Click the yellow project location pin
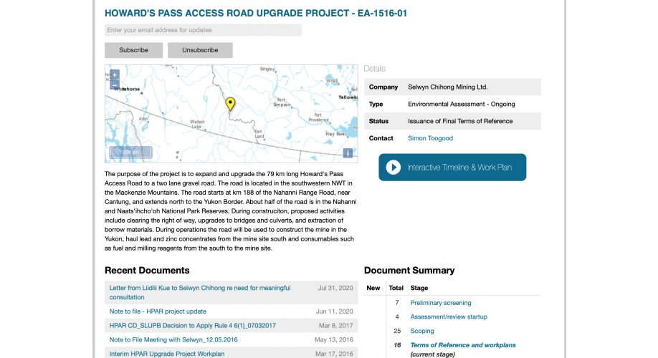Viewport: 658px width, 358px height. [x=230, y=104]
